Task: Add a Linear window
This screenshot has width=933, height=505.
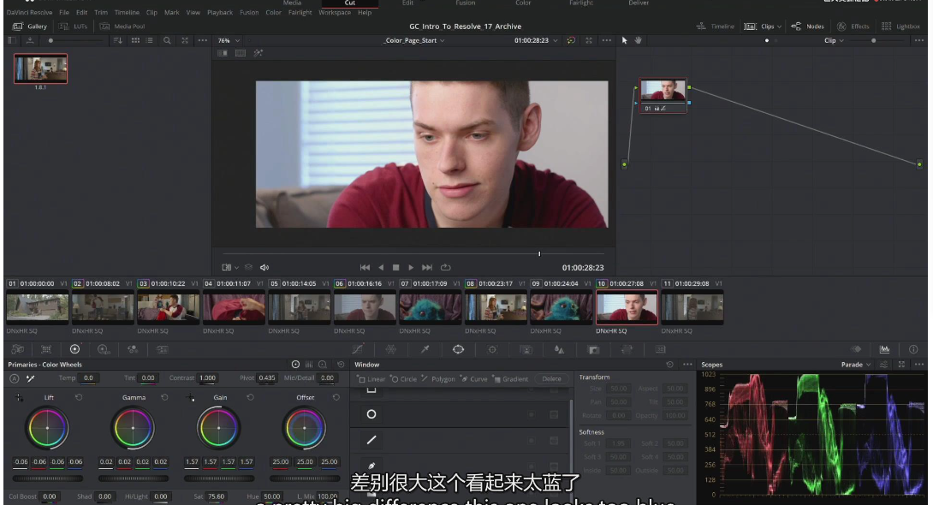Action: coord(371,378)
